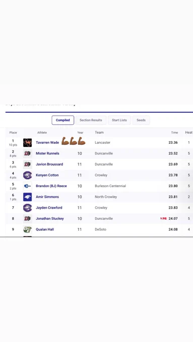Click Crowley logo beside Kenyen Cotton
Image resolution: width=193 pixels, height=342 pixels.
pyautogui.click(x=28, y=175)
